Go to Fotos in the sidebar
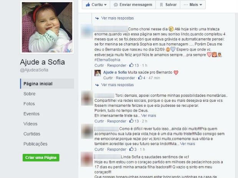Screen dimensions: 238x178 (29, 104)
